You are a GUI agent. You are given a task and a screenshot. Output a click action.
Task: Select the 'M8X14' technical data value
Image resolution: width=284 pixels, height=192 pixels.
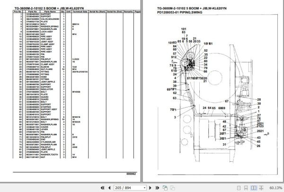(x=76, y=24)
